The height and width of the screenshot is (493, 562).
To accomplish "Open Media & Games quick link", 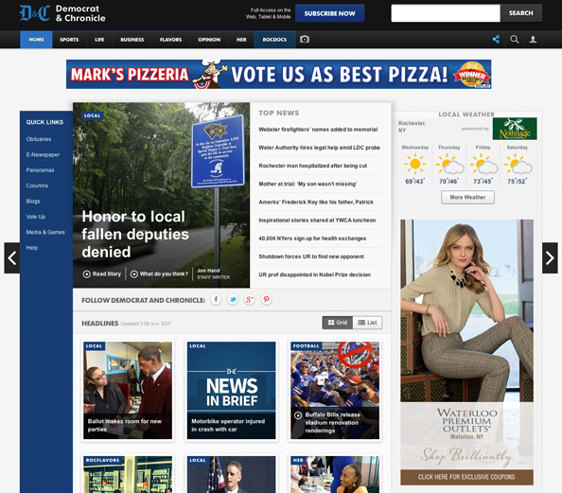I will [45, 232].
